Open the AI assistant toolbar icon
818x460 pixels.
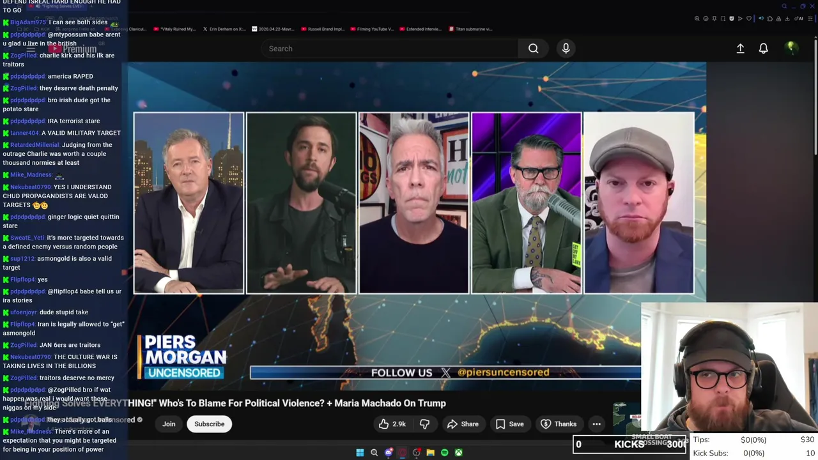[x=799, y=19]
